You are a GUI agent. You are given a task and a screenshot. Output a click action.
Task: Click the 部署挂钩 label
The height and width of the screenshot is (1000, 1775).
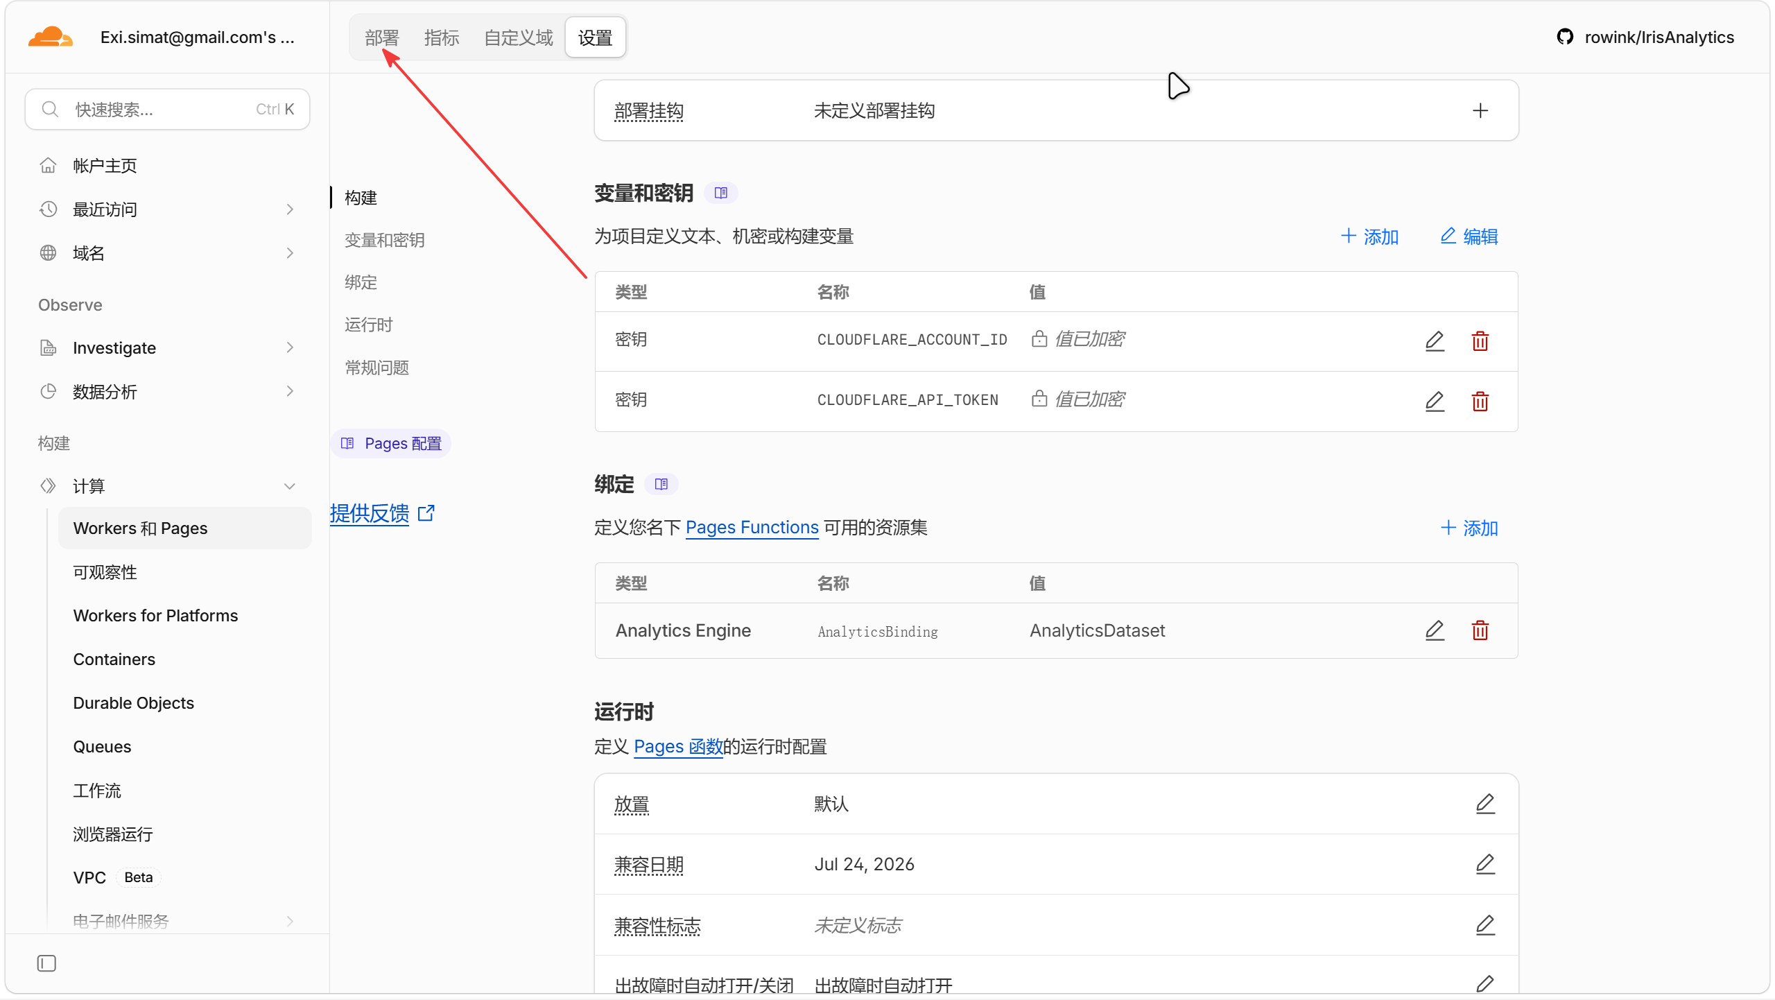pos(649,111)
